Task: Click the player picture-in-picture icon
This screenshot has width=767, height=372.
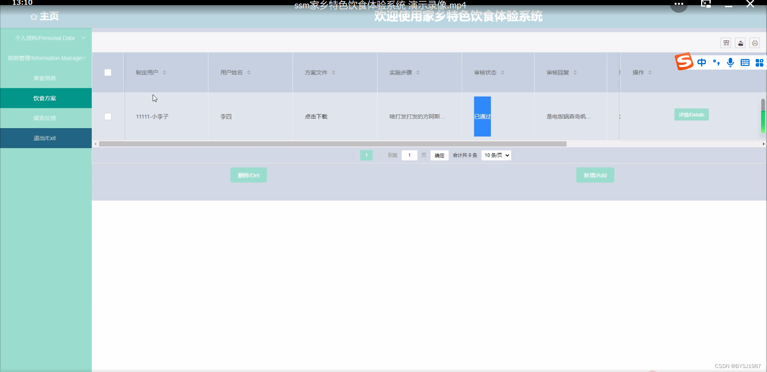Action: (706, 4)
